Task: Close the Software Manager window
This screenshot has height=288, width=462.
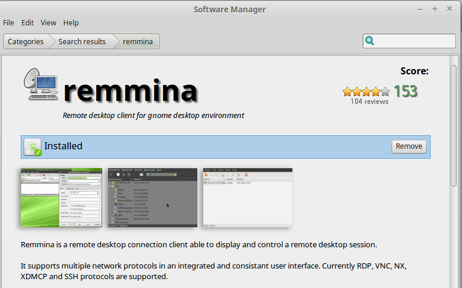Action: tap(450, 9)
